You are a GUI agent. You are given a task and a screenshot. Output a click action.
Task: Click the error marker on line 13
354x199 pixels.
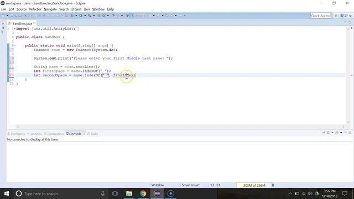point(9,75)
